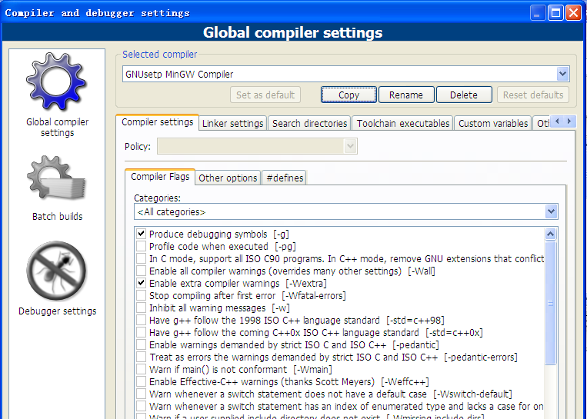The image size is (587, 419).
Task: Open the Search directories tab
Action: (x=309, y=124)
